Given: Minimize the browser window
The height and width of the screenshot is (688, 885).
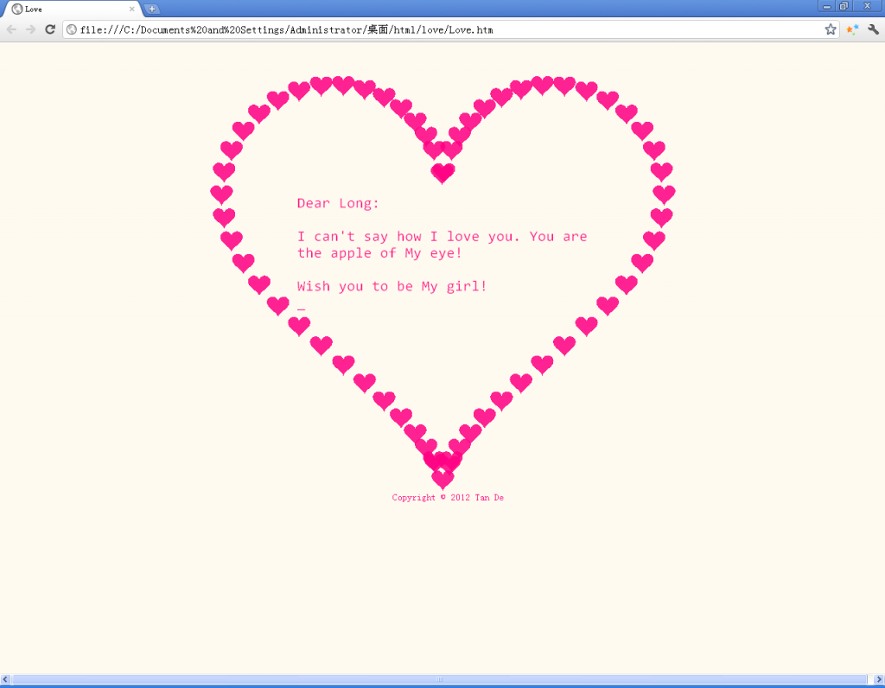Looking at the screenshot, I should (x=826, y=6).
